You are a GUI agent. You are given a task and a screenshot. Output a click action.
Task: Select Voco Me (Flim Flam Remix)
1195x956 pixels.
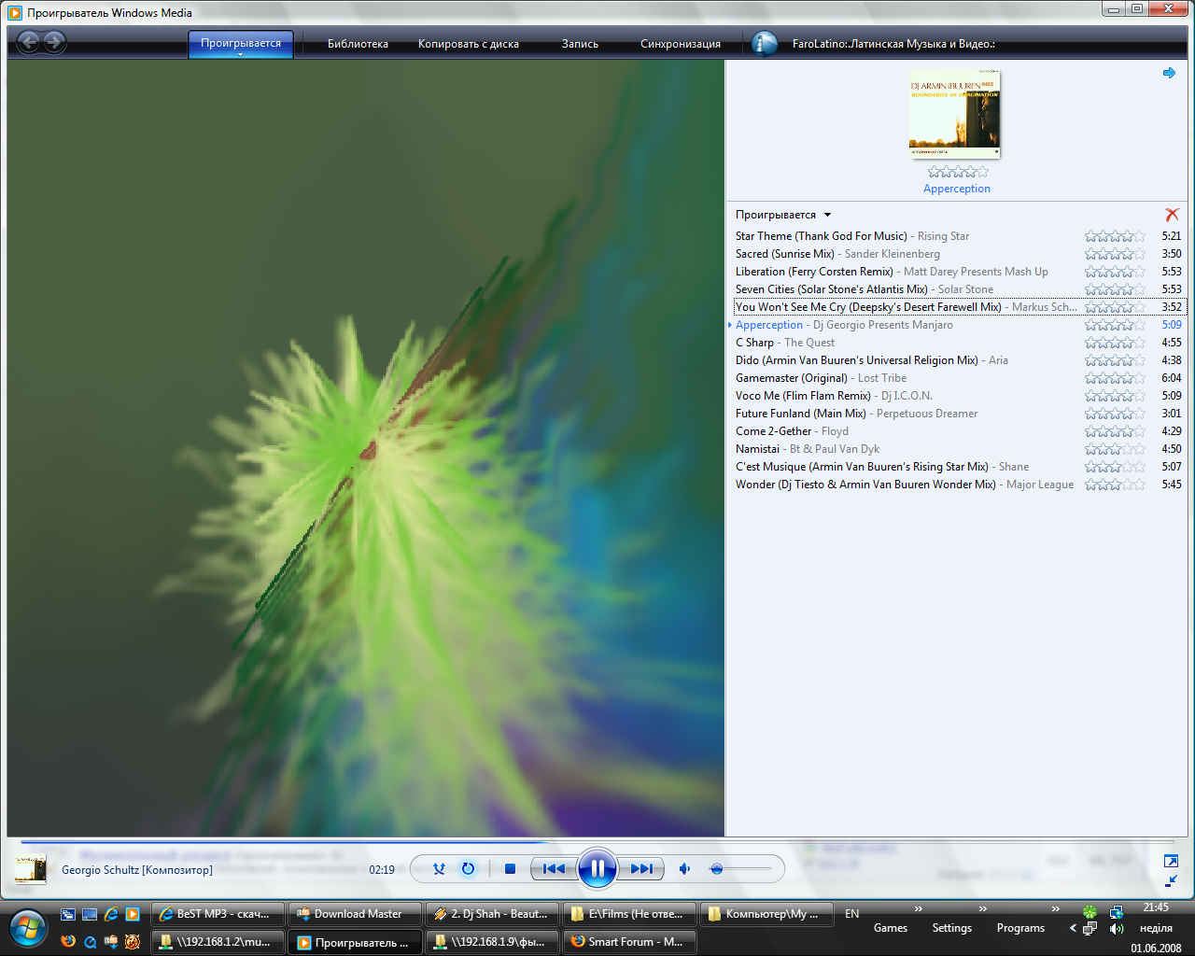958,396
